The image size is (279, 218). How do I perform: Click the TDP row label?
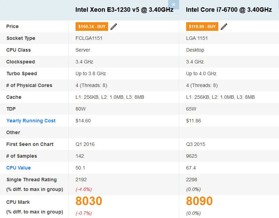(11, 109)
